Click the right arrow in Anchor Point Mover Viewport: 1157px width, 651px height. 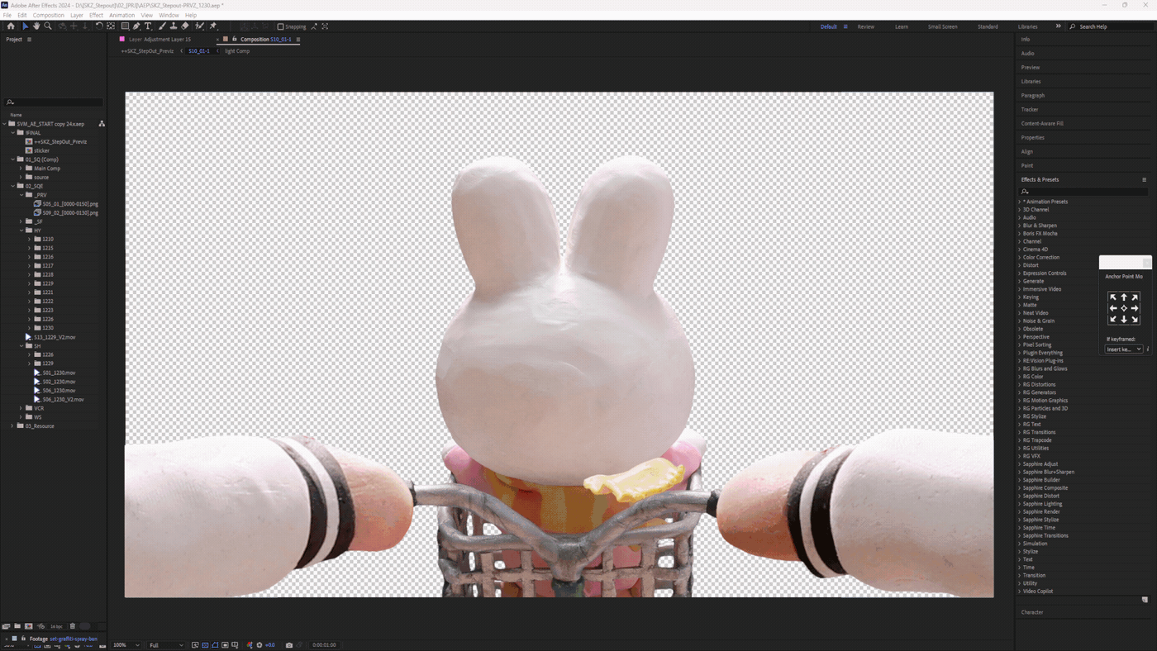[x=1135, y=308]
